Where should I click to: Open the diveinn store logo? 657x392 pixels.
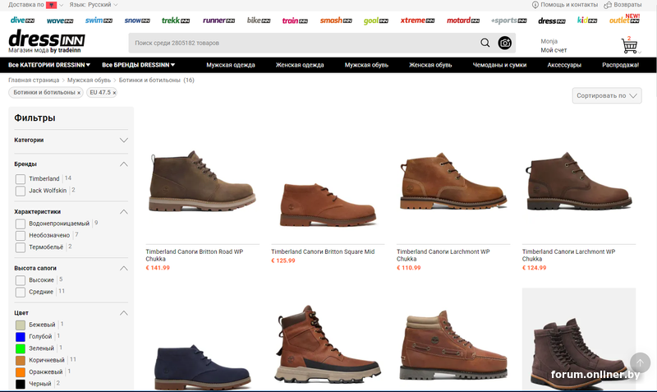point(22,20)
